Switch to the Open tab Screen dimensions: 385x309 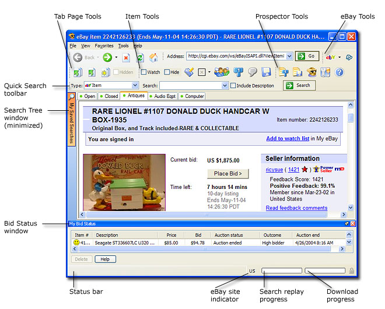pyautogui.click(x=87, y=96)
